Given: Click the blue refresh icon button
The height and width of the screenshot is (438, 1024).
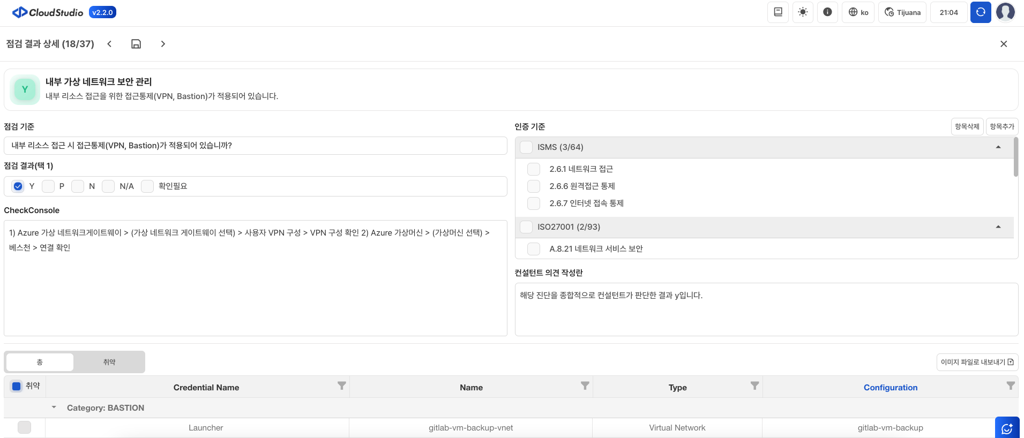Looking at the screenshot, I should (981, 12).
